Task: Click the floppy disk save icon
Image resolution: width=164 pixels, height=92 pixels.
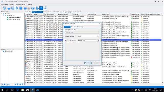Action: [x=13, y=8]
